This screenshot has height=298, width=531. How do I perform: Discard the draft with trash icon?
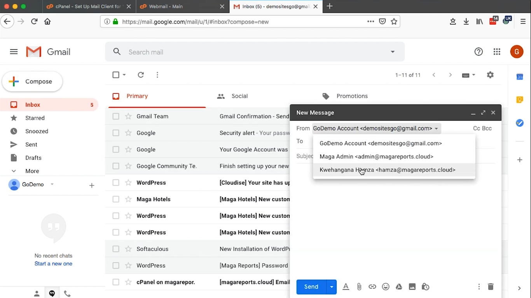[x=491, y=287]
